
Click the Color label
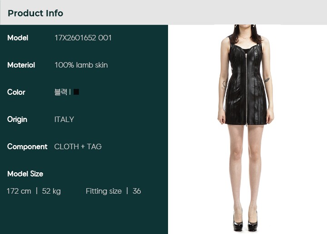tap(16, 92)
